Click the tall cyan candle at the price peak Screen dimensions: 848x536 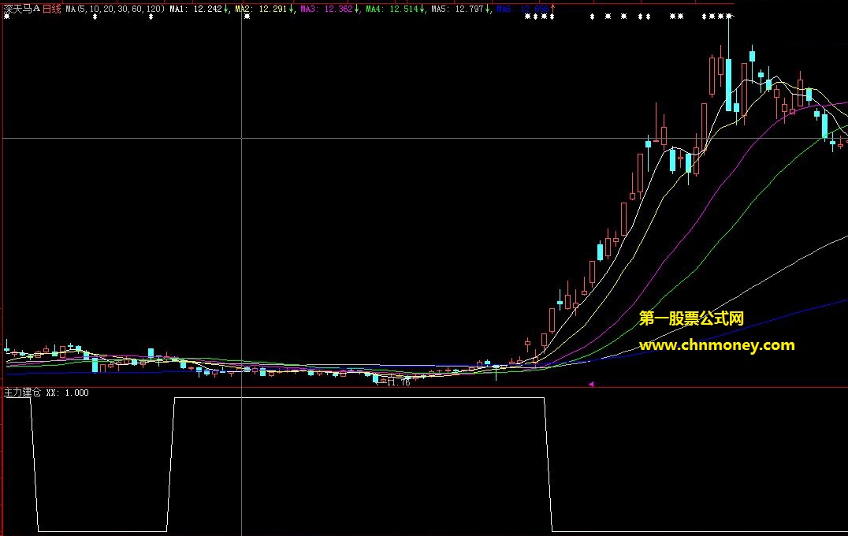pos(728,84)
